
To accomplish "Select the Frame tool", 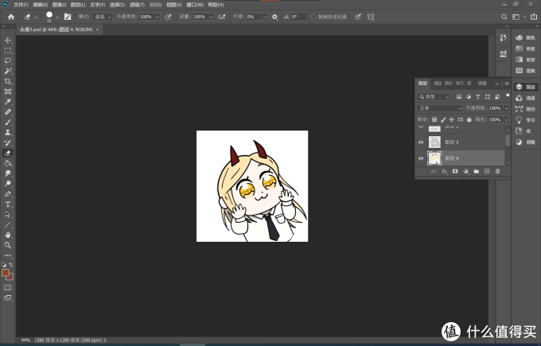I will click(8, 91).
